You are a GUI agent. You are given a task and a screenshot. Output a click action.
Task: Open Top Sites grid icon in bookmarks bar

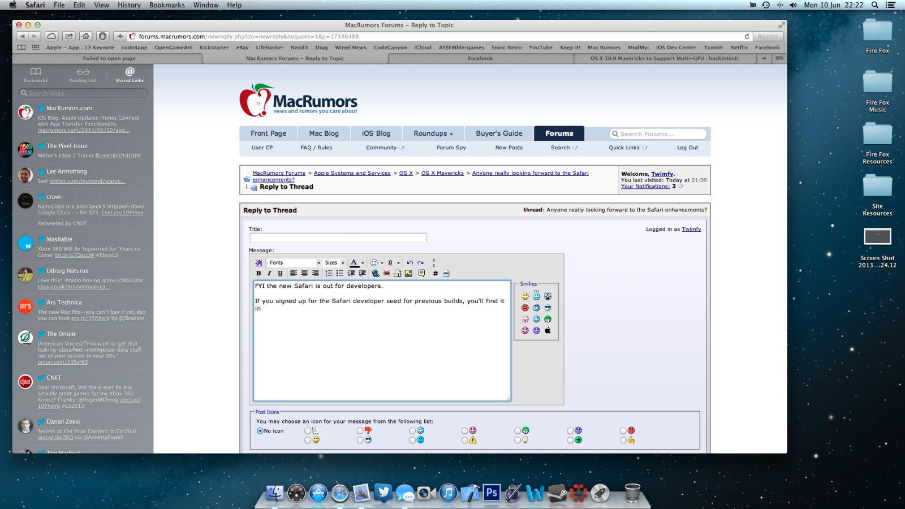tap(35, 48)
